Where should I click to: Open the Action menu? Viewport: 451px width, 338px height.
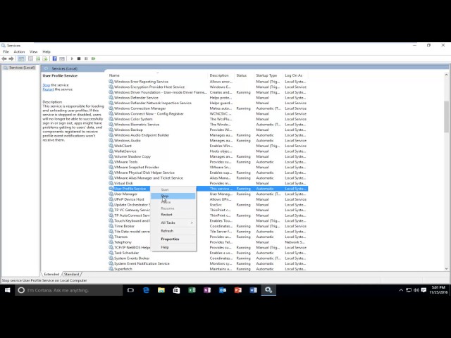(x=19, y=51)
